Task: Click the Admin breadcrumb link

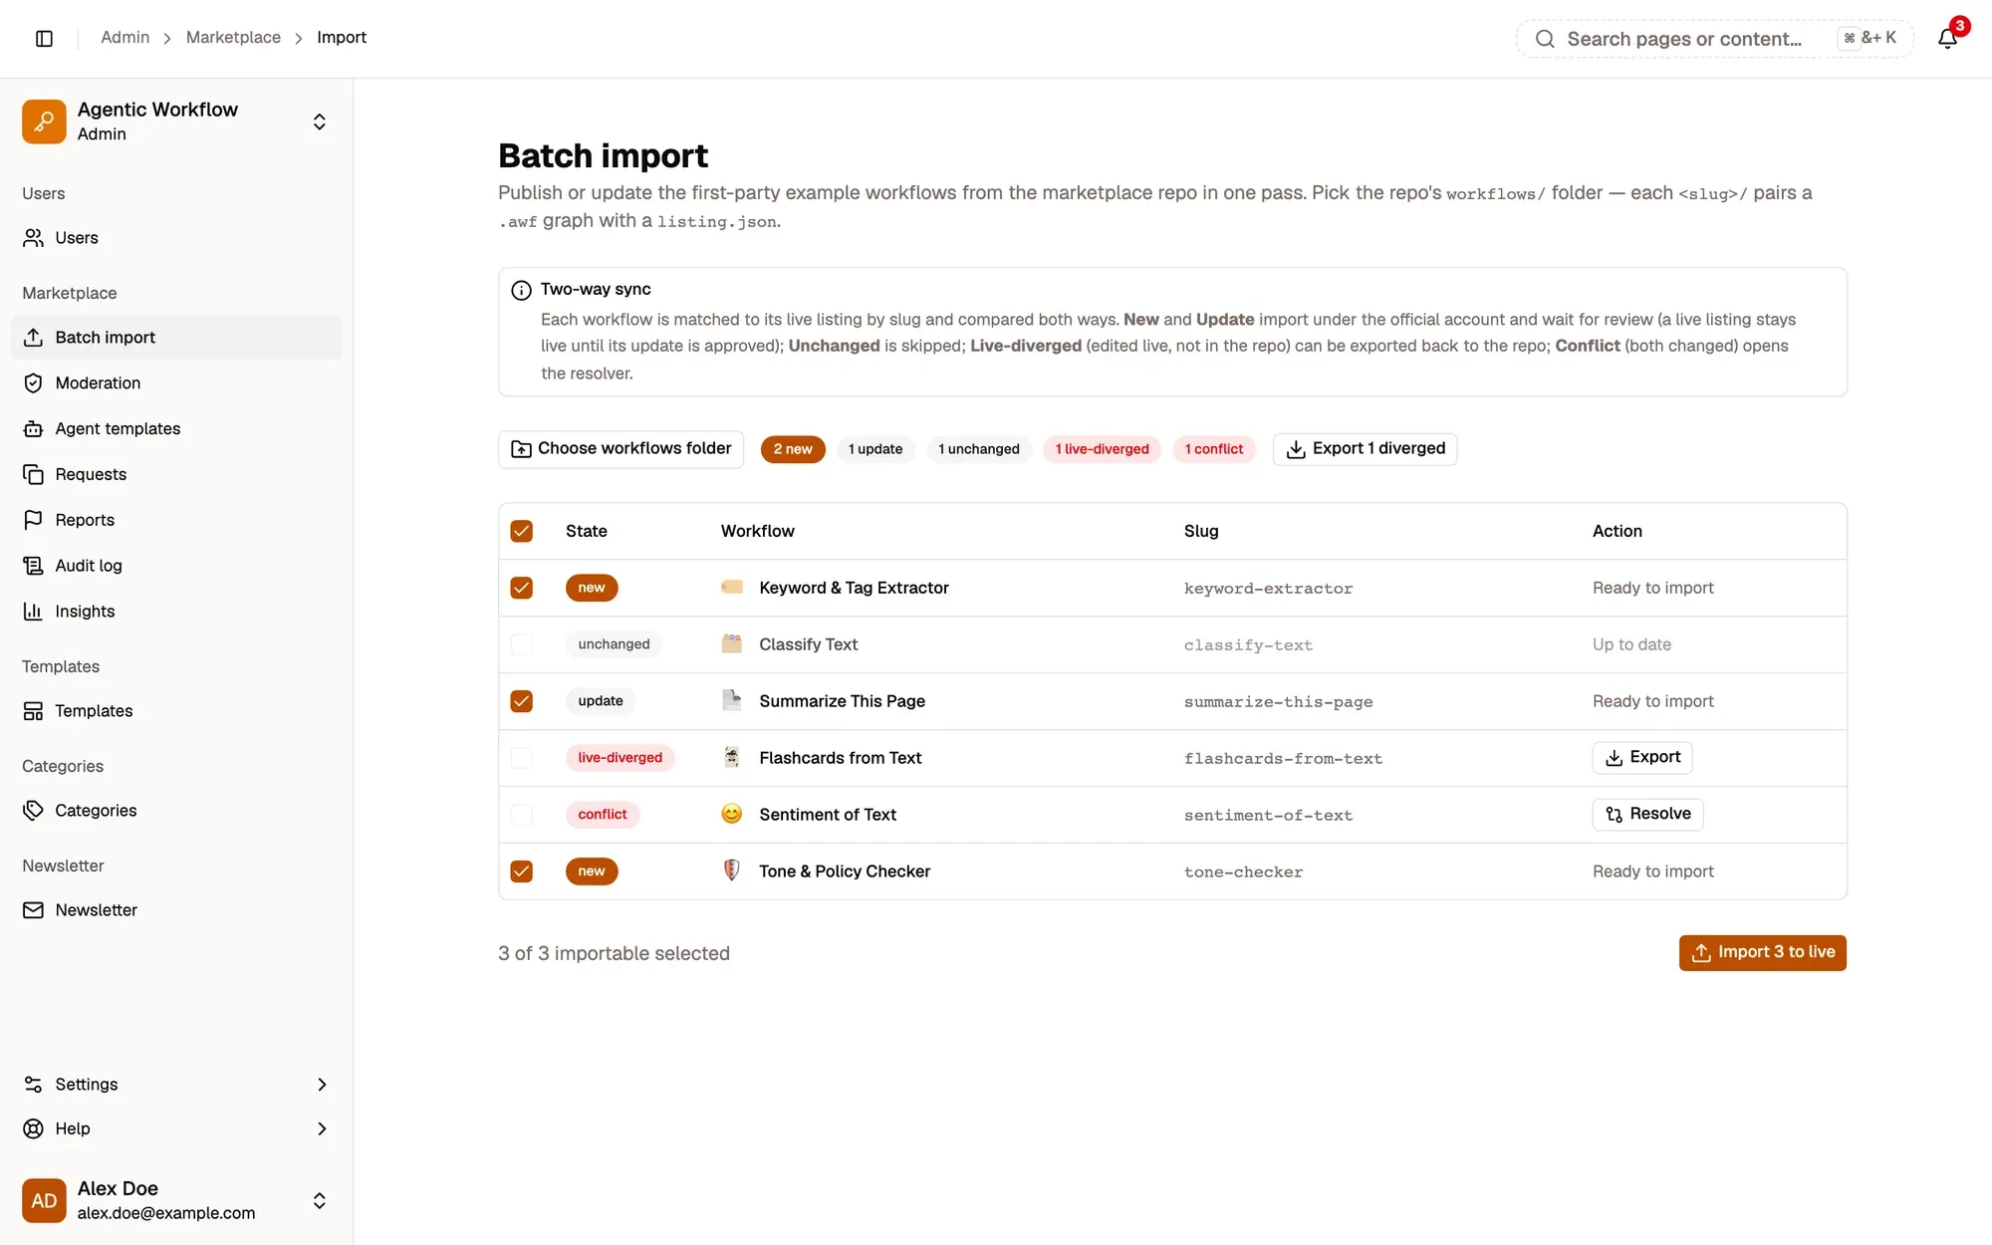Action: point(124,38)
